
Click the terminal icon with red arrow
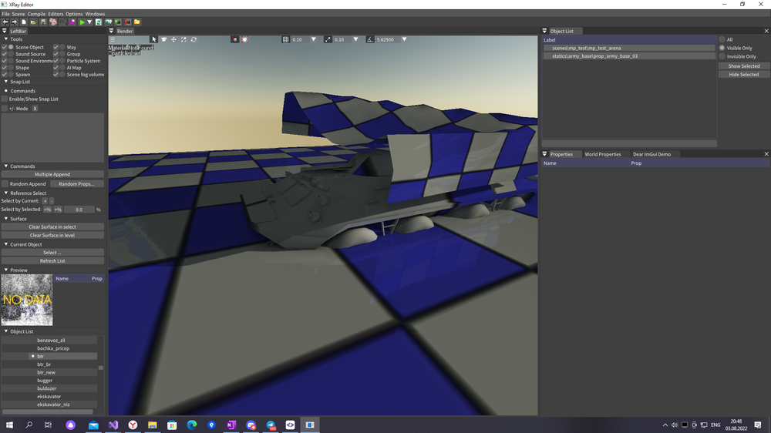point(127,22)
